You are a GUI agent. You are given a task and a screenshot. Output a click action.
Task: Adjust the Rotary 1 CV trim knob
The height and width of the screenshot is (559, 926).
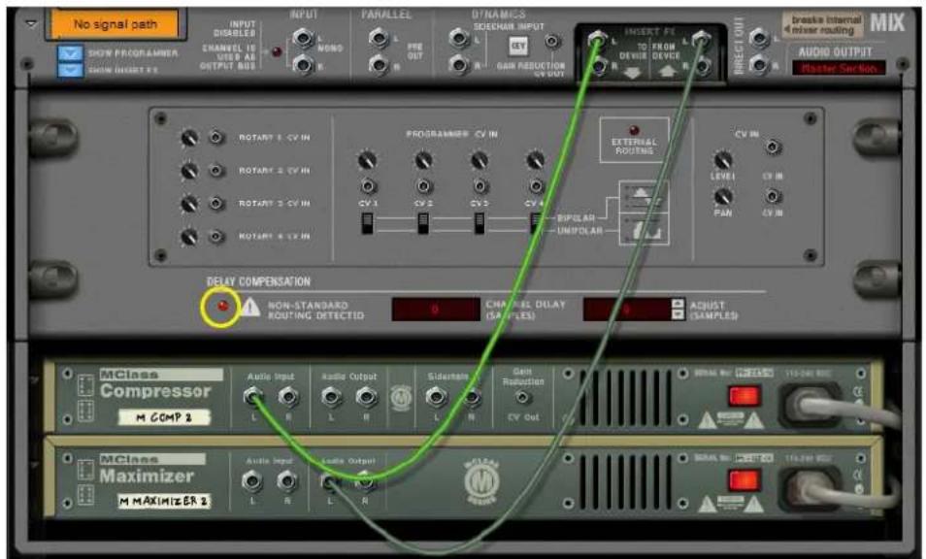pos(189,138)
